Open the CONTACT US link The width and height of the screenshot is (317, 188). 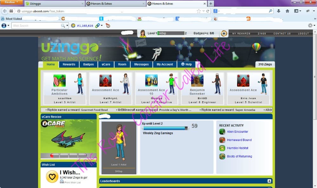(282, 33)
